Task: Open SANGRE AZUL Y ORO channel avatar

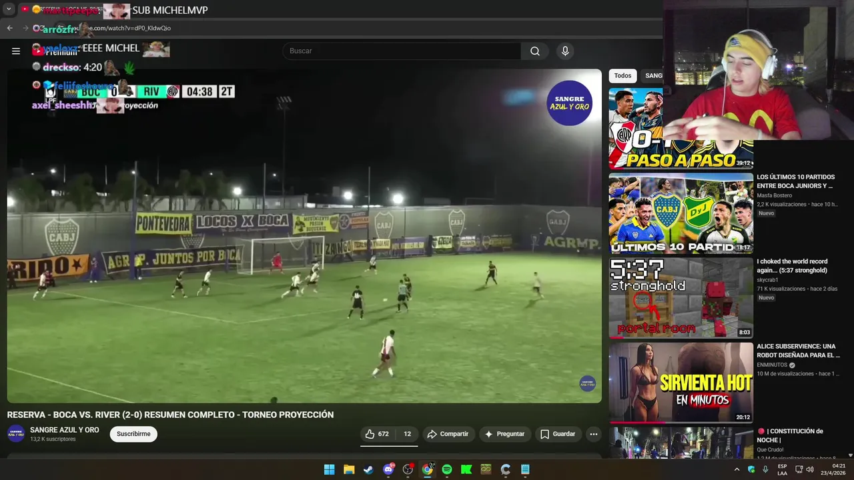Action: [x=16, y=434]
